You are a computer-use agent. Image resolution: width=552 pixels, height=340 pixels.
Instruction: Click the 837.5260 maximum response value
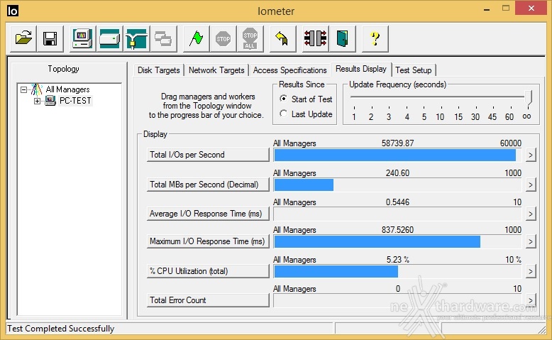click(x=397, y=230)
